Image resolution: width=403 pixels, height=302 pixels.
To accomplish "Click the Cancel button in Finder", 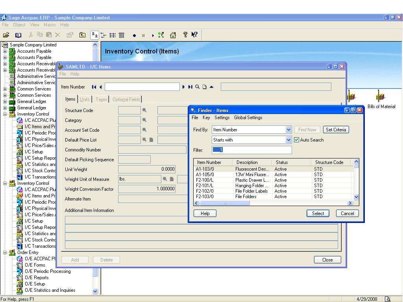I will [x=347, y=214].
